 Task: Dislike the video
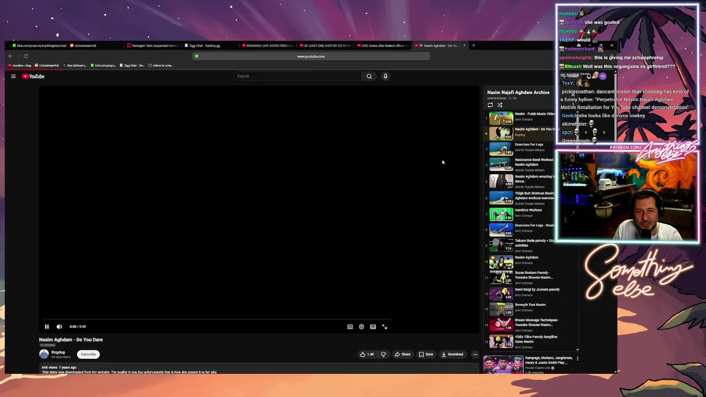tap(383, 355)
